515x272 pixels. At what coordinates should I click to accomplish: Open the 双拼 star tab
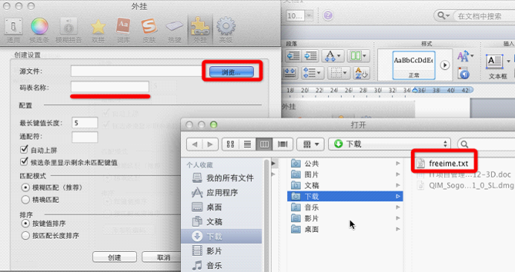98,30
